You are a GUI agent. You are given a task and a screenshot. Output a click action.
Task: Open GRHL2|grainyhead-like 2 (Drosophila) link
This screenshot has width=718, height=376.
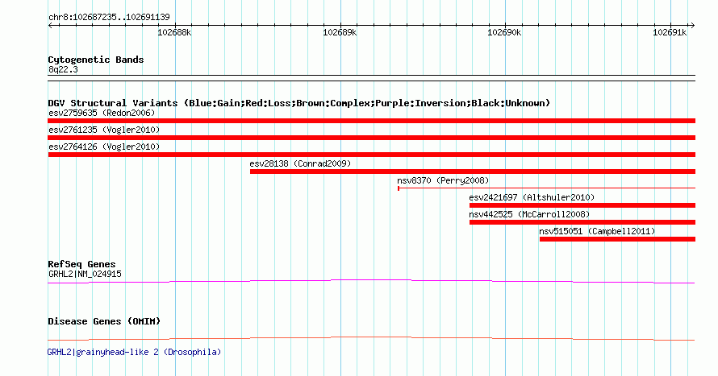[134, 352]
